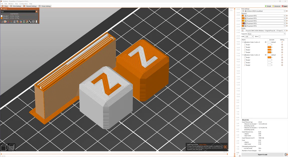Click the Export G-code button

pos(262,154)
